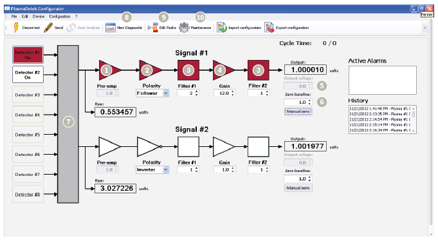Toggle Detector #2 On
The width and height of the screenshot is (438, 241).
28,75
